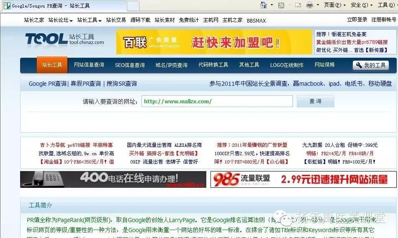The image size is (398, 238).
Task: Click the IE Home toolbar icon
Action: (x=264, y=5)
